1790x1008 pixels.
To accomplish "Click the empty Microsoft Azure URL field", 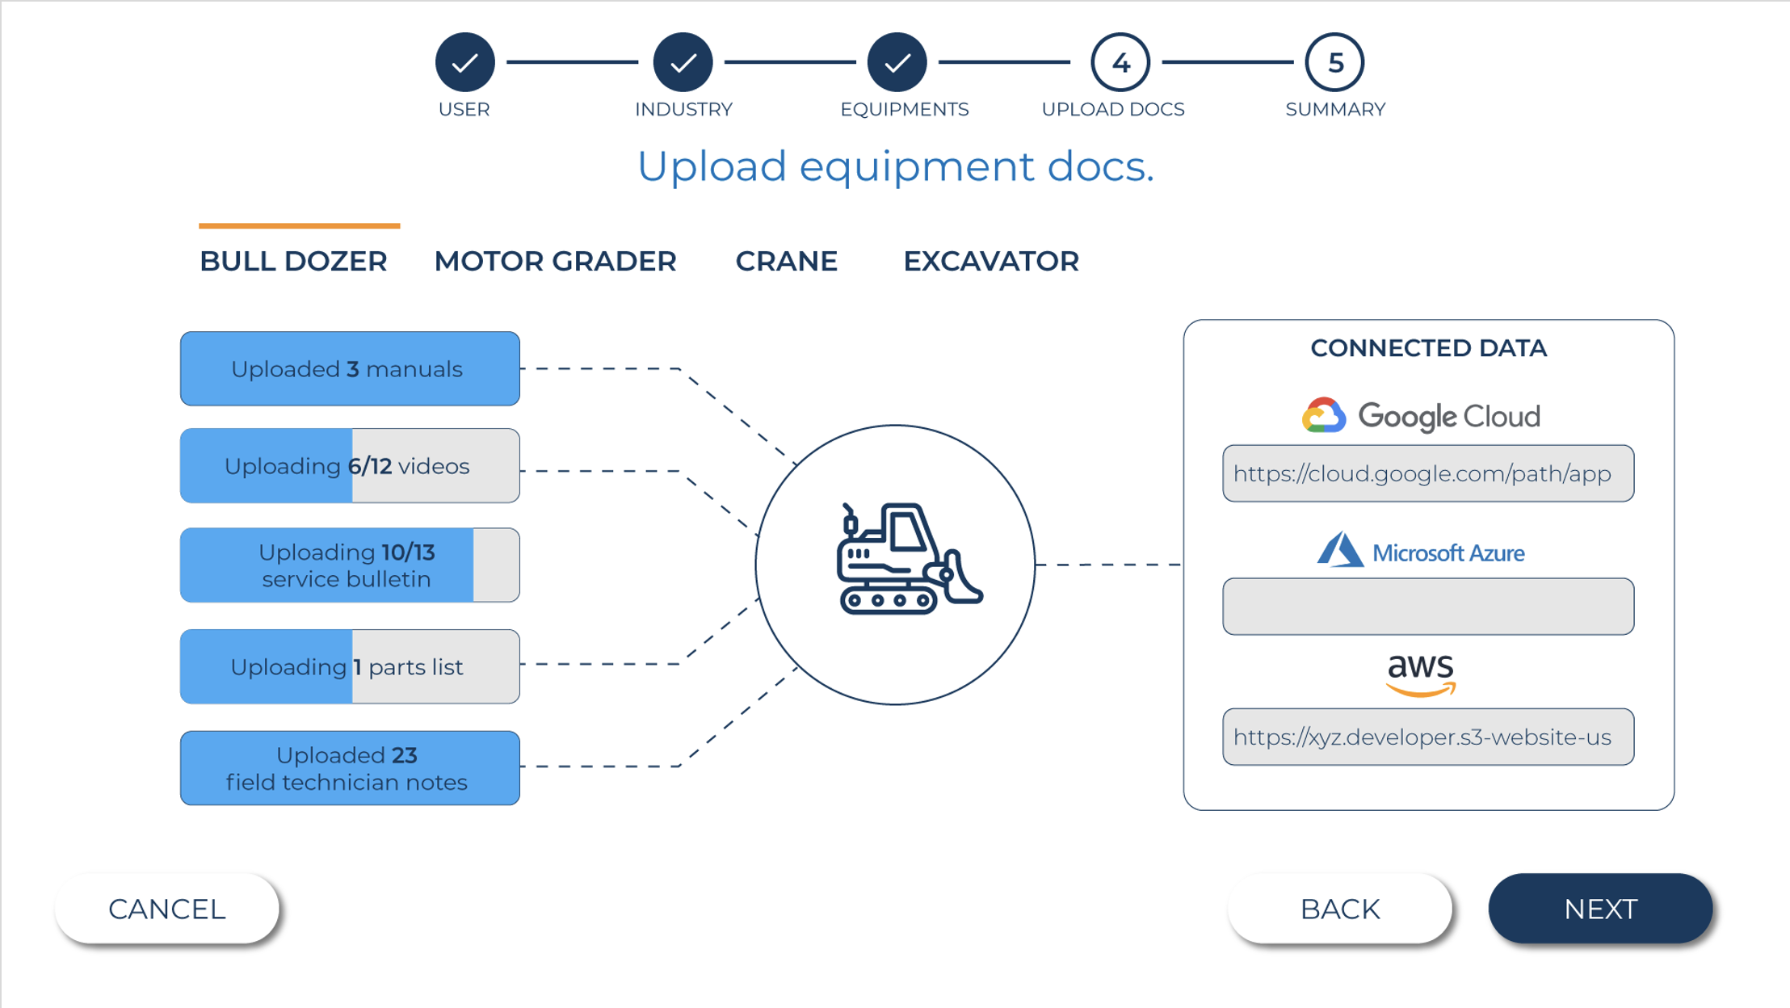I will pos(1427,607).
